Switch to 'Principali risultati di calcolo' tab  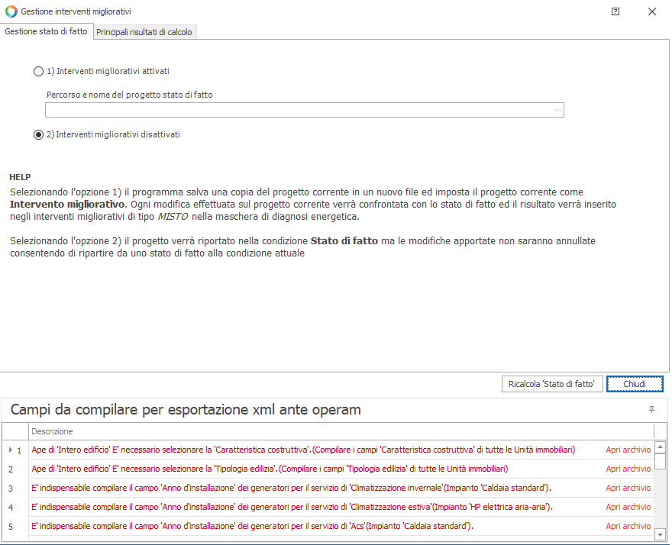point(144,32)
